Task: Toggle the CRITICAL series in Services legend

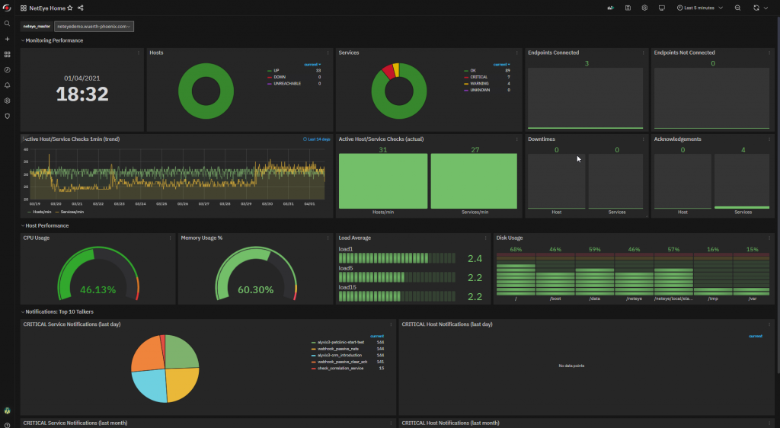Action: tap(478, 77)
